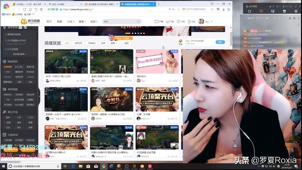Image resolution: width=302 pixels, height=170 pixels.
Task: Open File Explorer from the taskbar
Action: coord(81,166)
